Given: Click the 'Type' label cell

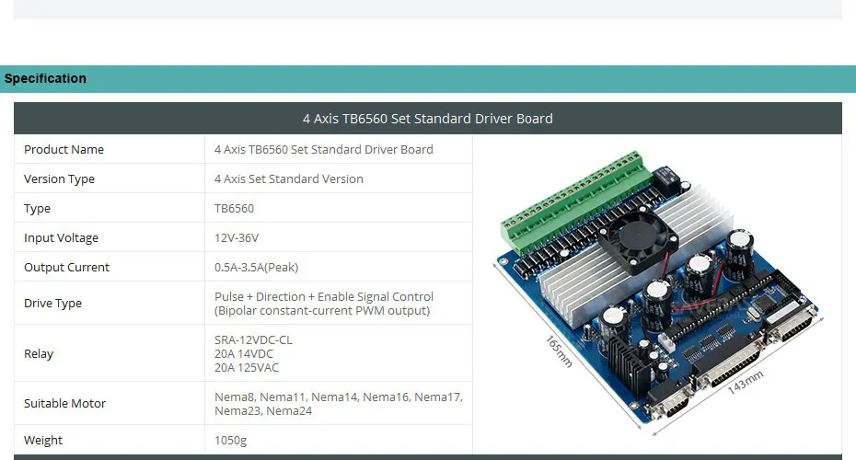Looking at the screenshot, I should (110, 208).
